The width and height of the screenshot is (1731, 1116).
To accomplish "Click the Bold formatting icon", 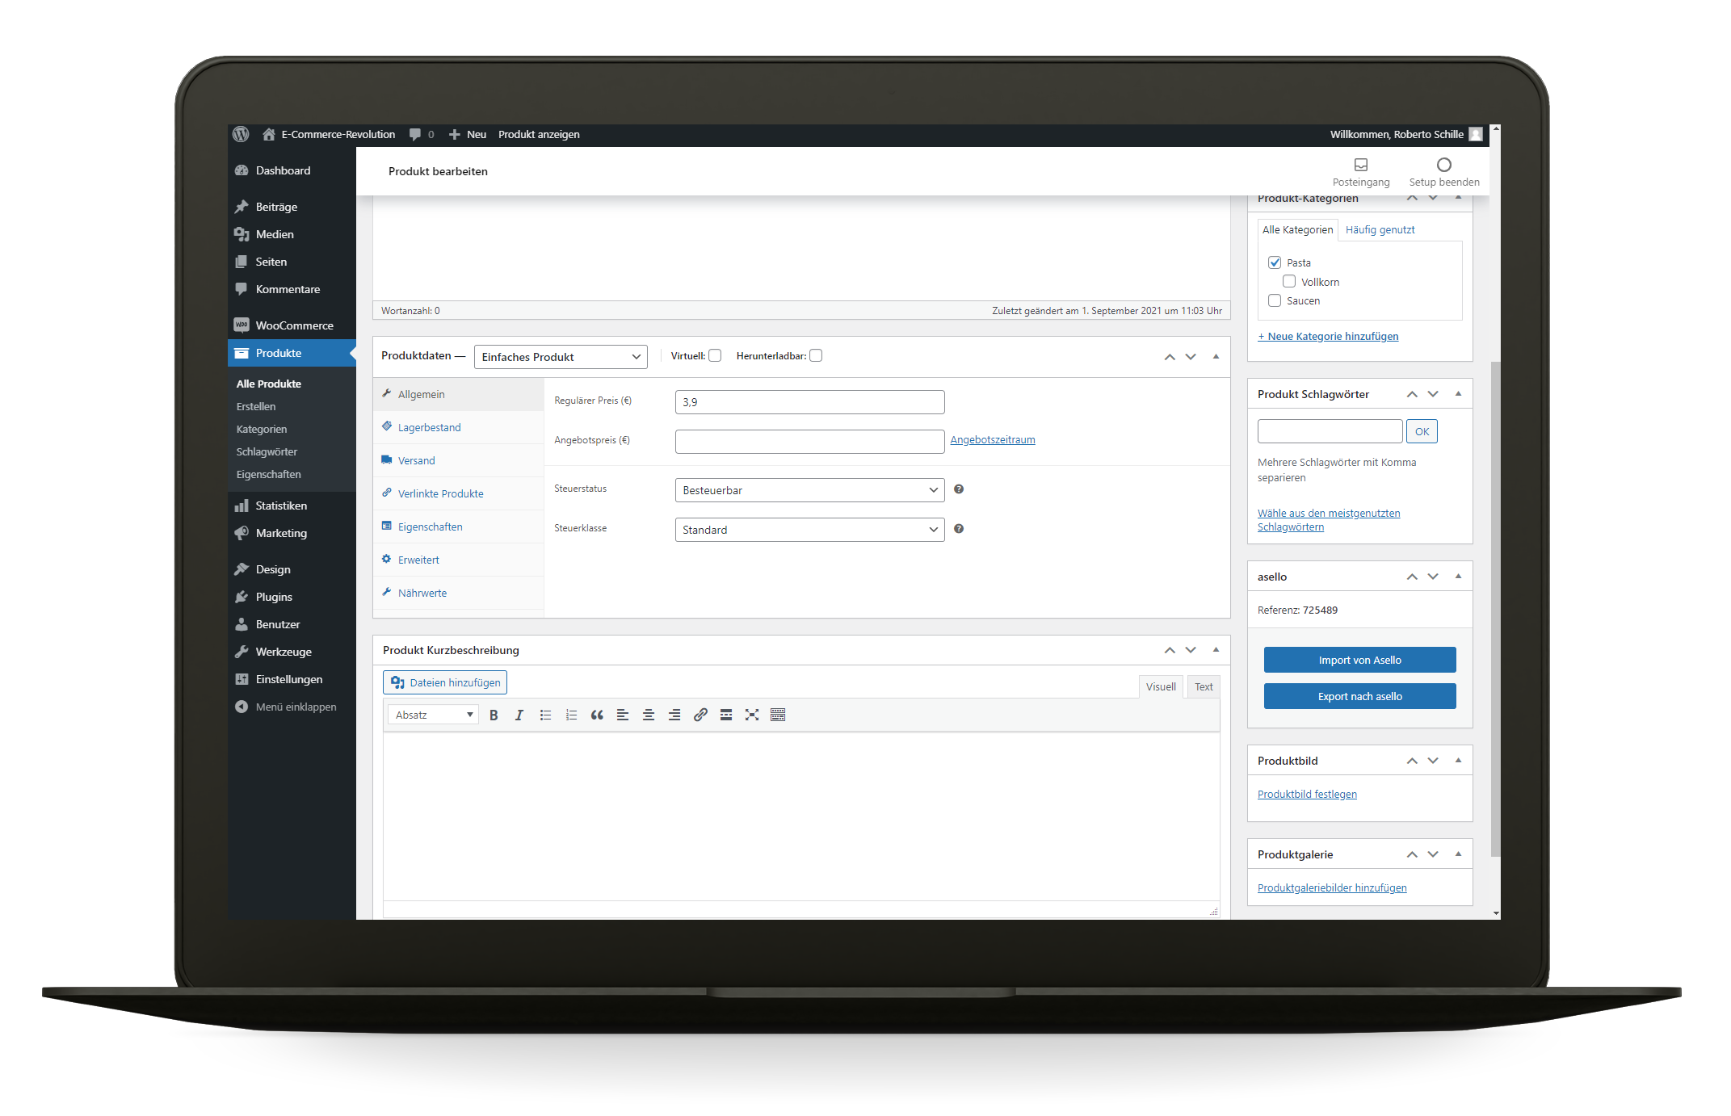I will (494, 715).
